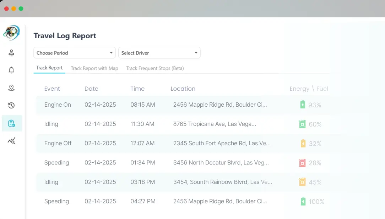
Task: Select the Engine On row at 08:15 AM
Action: coord(58,105)
